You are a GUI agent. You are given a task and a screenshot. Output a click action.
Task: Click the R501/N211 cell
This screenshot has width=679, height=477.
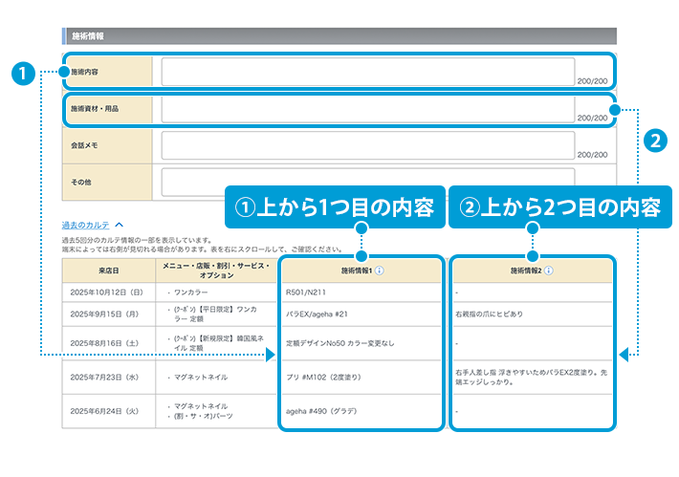pyautogui.click(x=306, y=293)
